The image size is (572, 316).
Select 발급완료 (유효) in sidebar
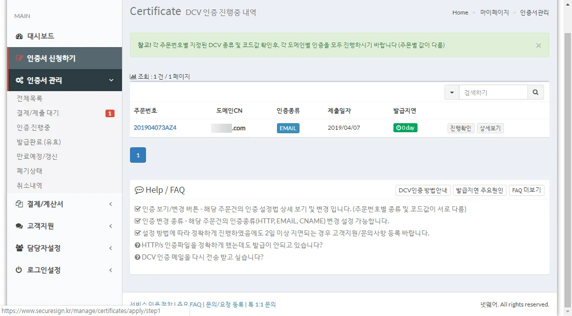pyautogui.click(x=39, y=142)
